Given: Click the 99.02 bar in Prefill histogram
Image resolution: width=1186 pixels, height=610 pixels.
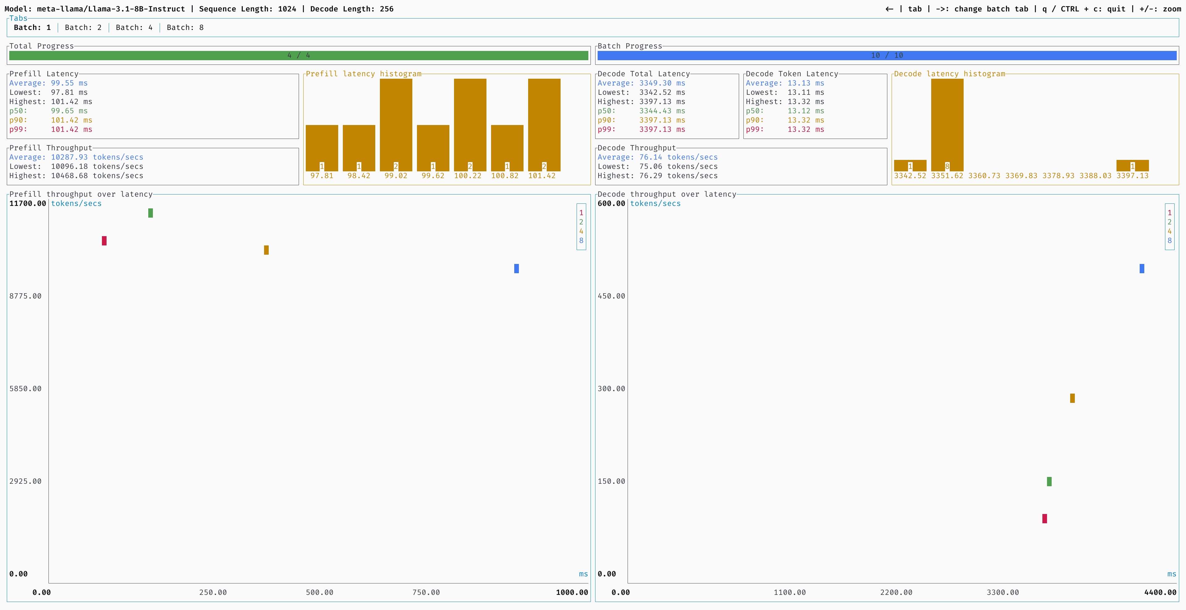Looking at the screenshot, I should click(x=396, y=125).
